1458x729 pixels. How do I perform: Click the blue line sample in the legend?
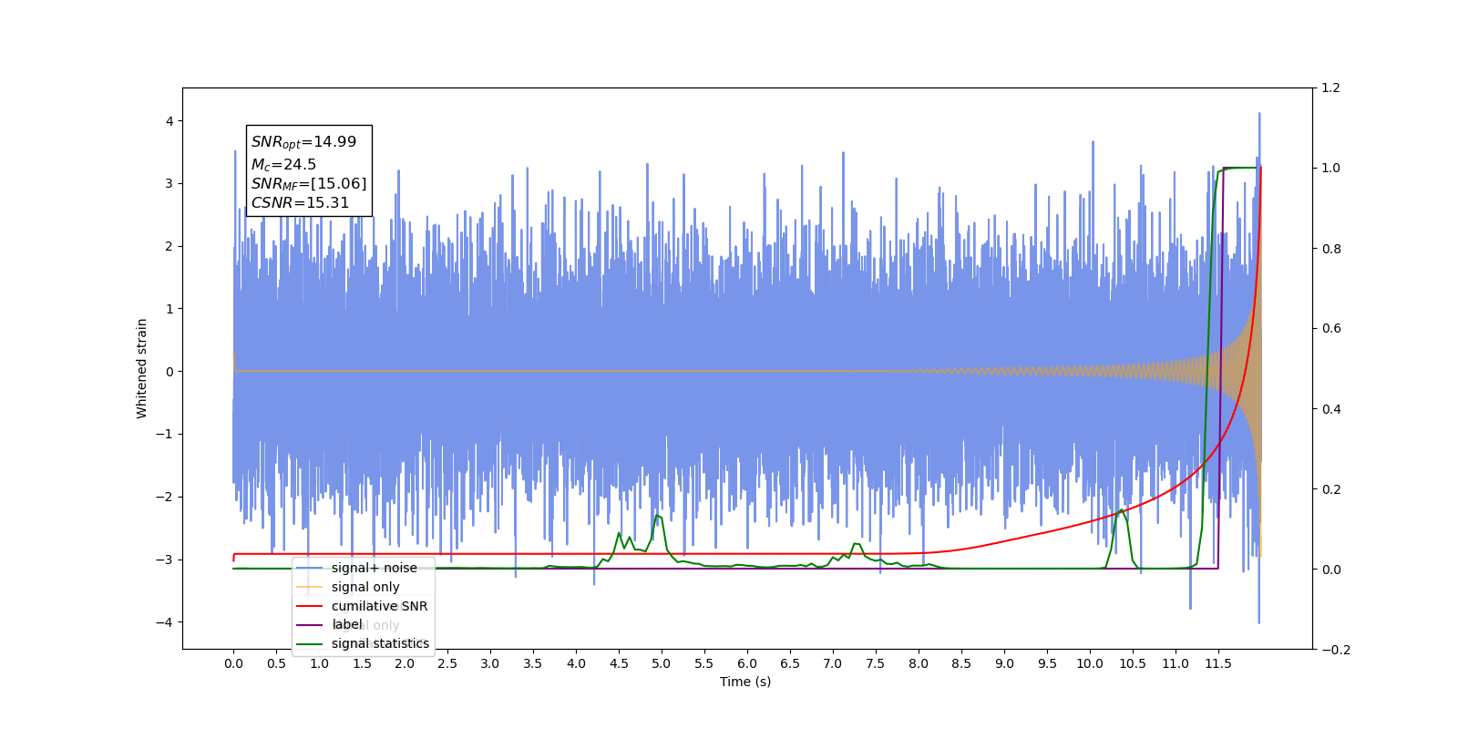click(x=310, y=568)
